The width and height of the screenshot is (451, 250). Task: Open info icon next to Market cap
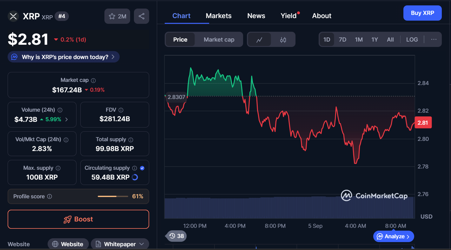[x=93, y=81]
